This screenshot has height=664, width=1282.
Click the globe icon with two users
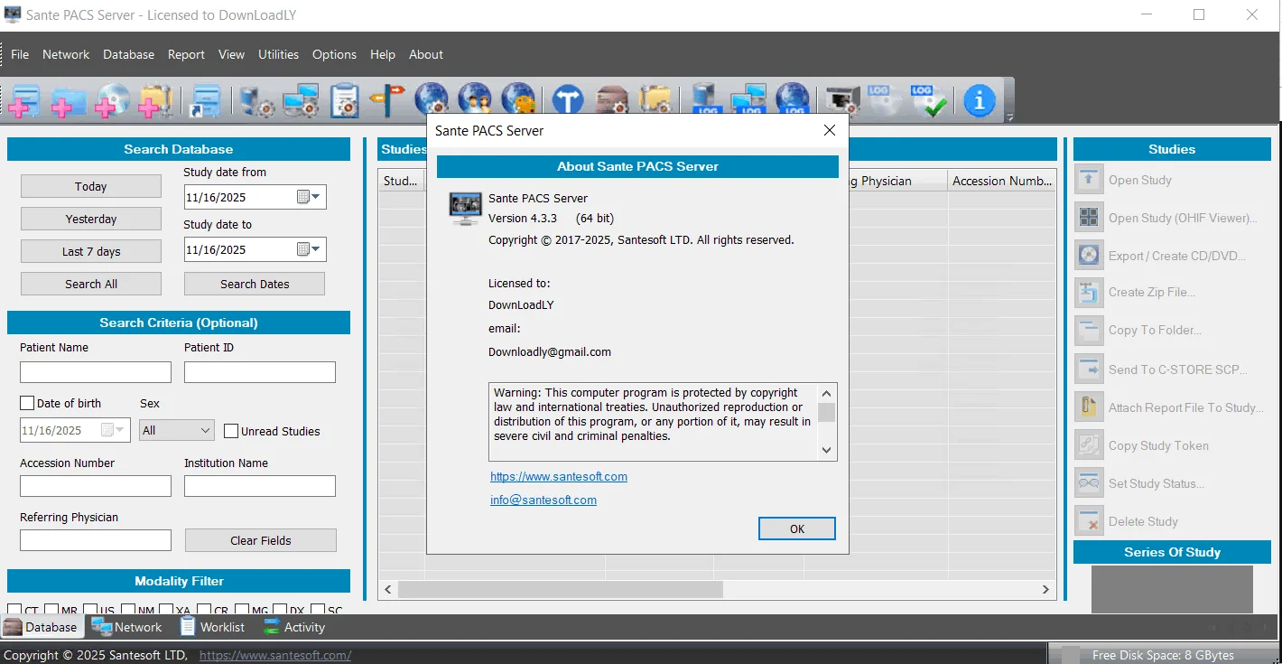(475, 99)
